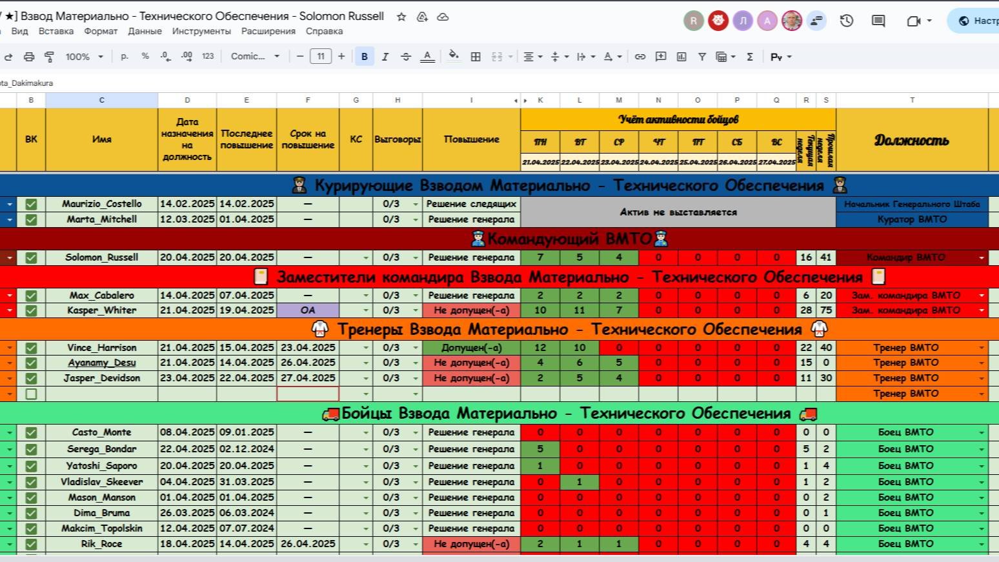This screenshot has height=562, width=999.
Task: Open the Вставка menu
Action: (x=56, y=31)
